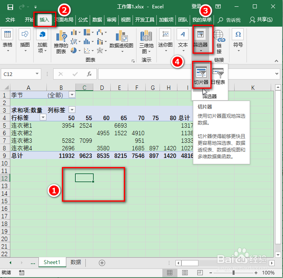Open the row labels (行标签) filter dropdown
283x278 pixels.
(43, 117)
